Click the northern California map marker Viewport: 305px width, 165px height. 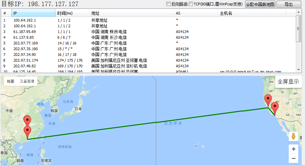pos(268,100)
